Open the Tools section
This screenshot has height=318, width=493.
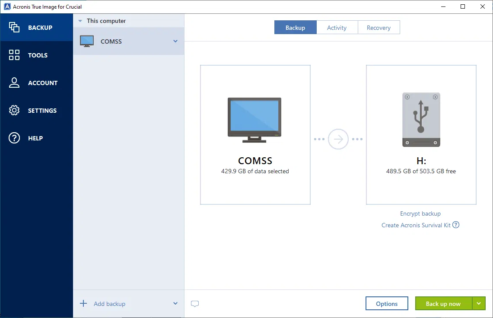click(x=14, y=55)
